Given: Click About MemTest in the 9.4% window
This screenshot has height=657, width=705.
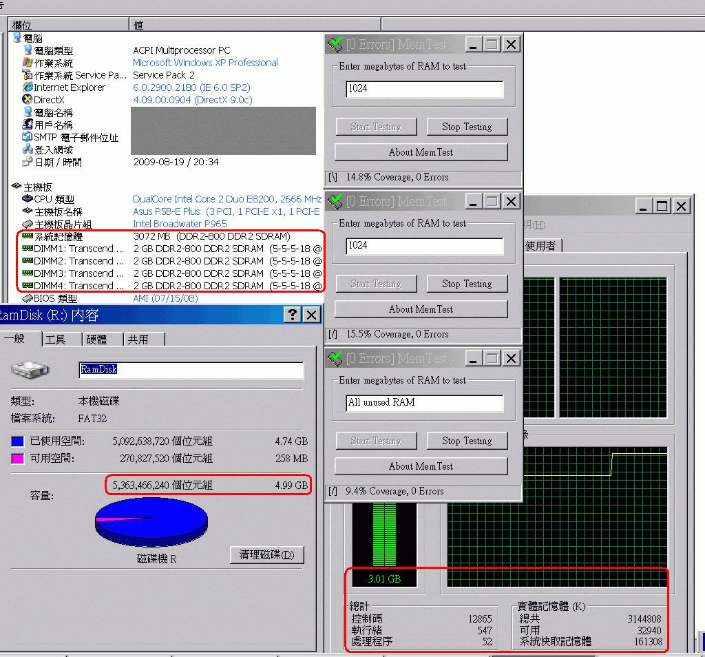Looking at the screenshot, I should click(x=421, y=466).
